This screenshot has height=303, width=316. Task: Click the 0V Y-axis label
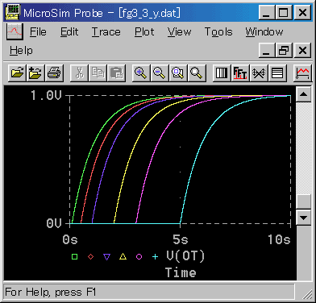point(54,223)
